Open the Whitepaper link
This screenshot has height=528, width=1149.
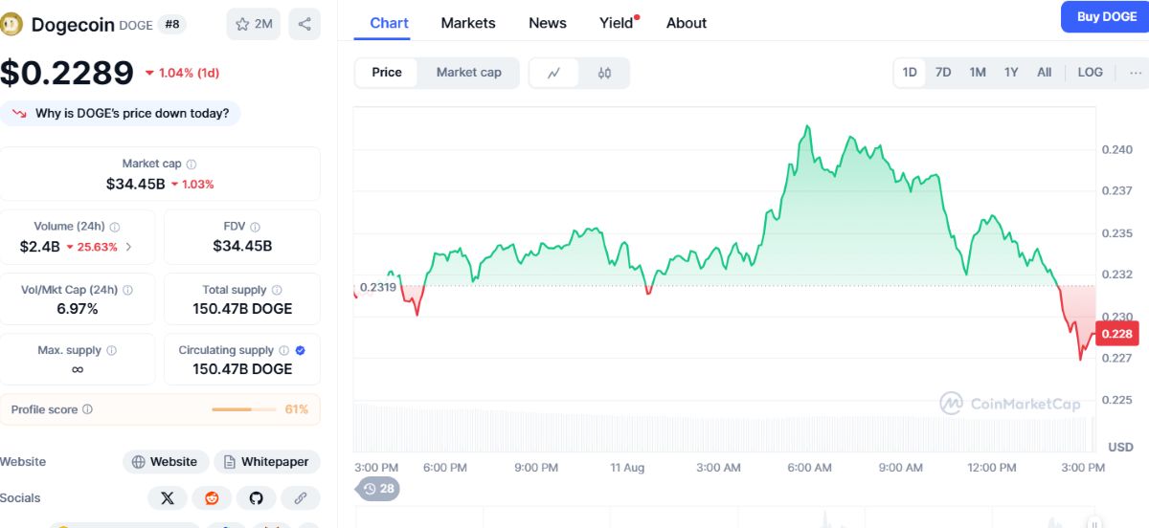(x=267, y=462)
